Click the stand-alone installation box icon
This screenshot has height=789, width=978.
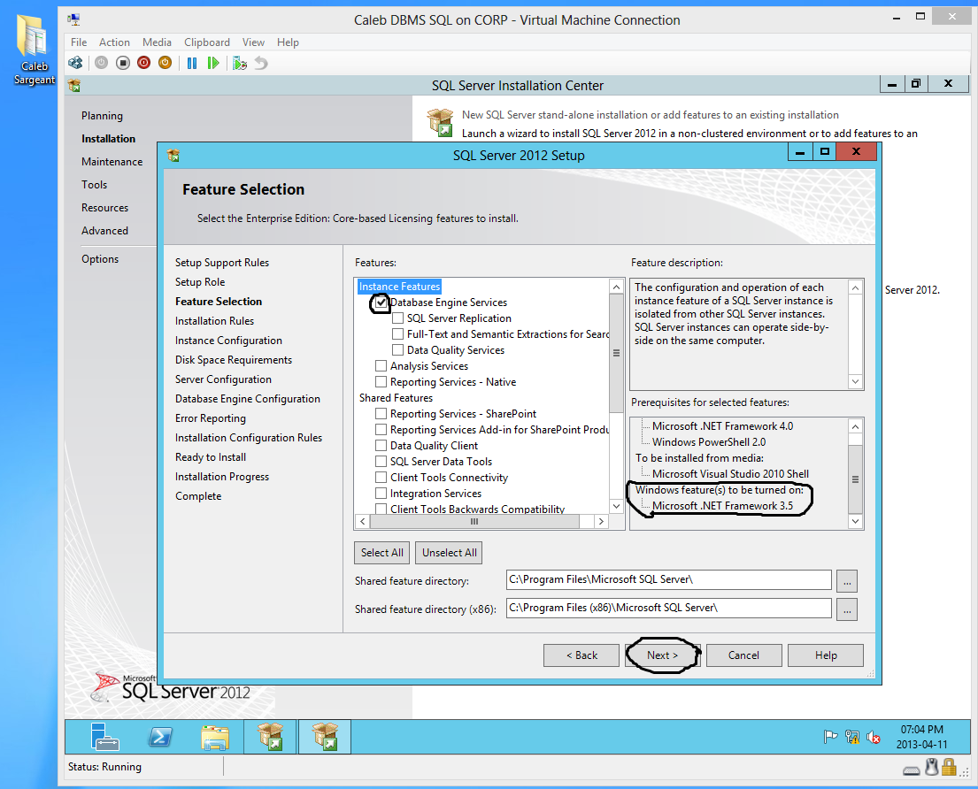tap(440, 122)
